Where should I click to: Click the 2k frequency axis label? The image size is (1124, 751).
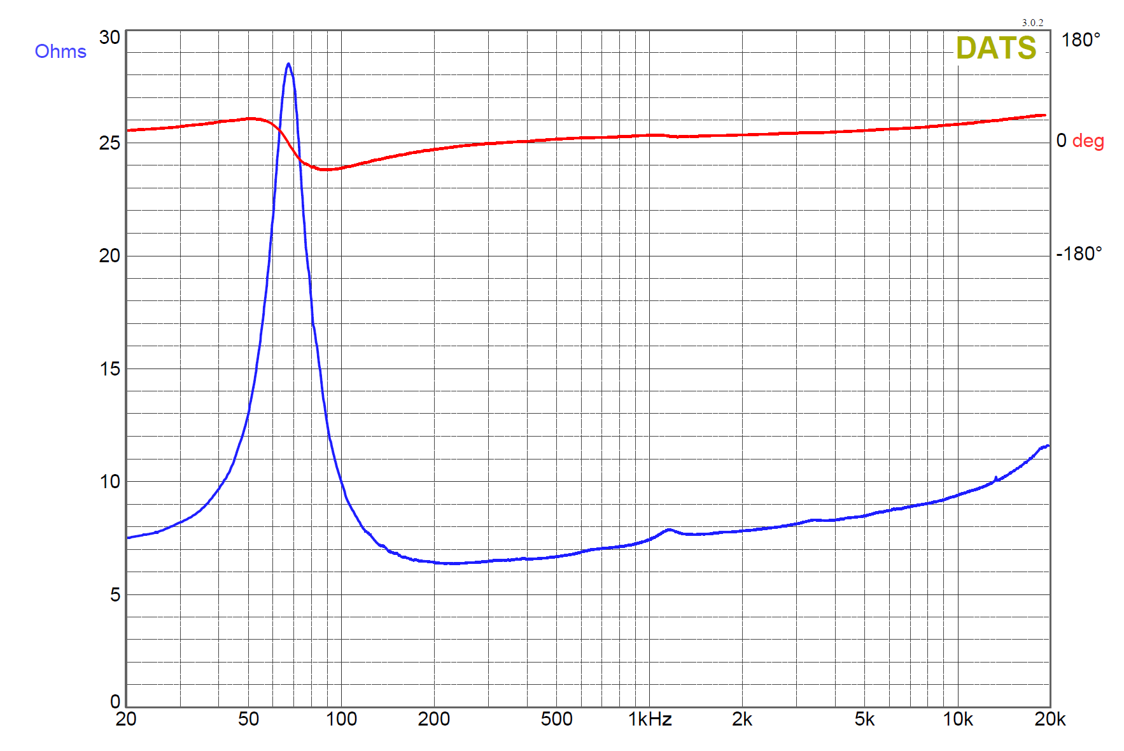pos(742,719)
